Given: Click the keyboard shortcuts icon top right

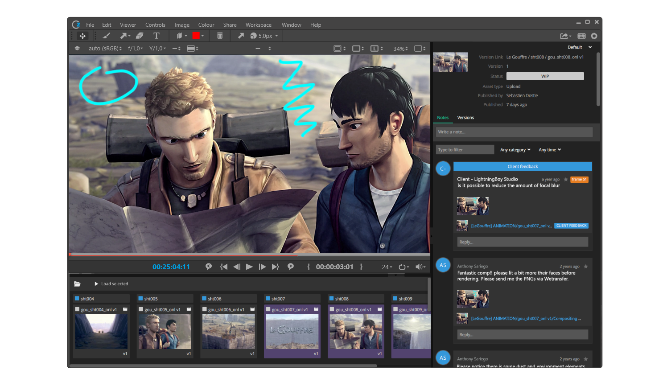Looking at the screenshot, I should coord(581,36).
